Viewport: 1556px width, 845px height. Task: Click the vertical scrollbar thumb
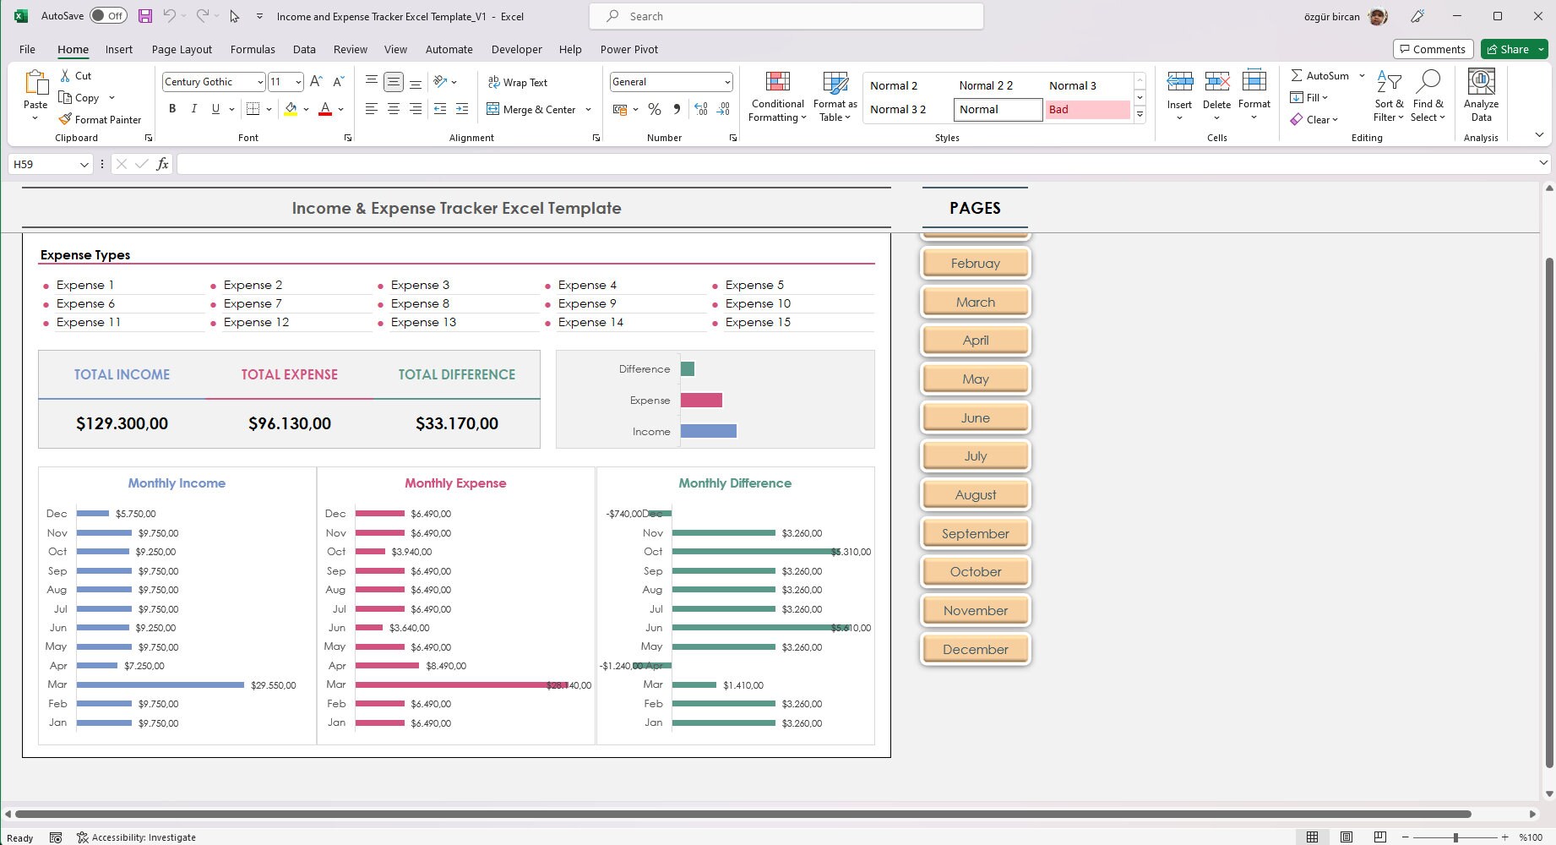pos(1548,512)
